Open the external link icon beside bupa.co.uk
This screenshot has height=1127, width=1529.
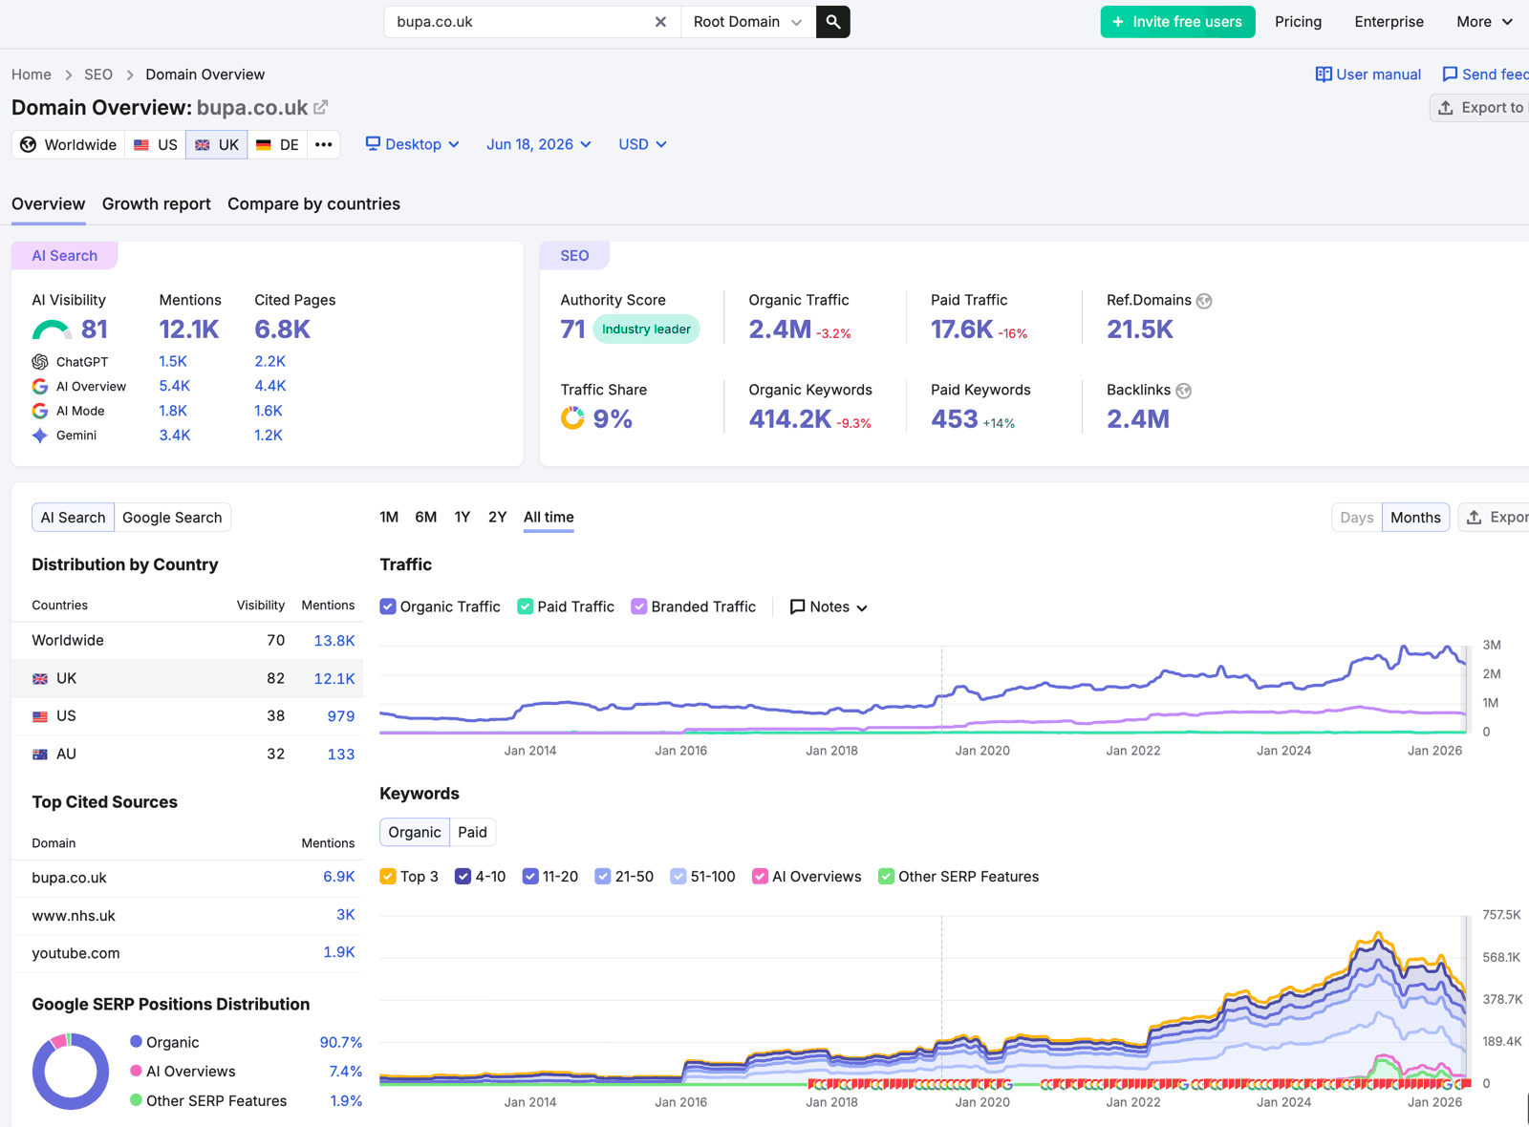tap(321, 107)
